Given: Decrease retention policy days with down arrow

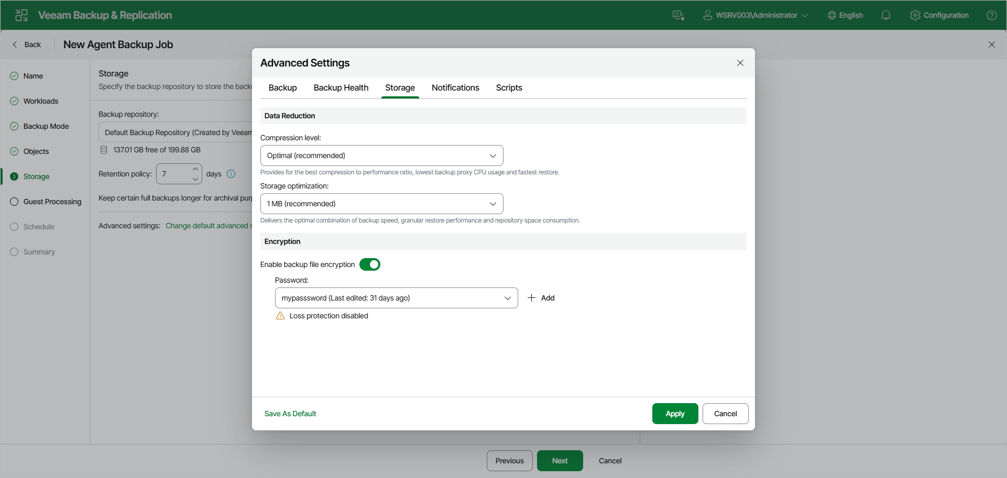Looking at the screenshot, I should pos(195,179).
